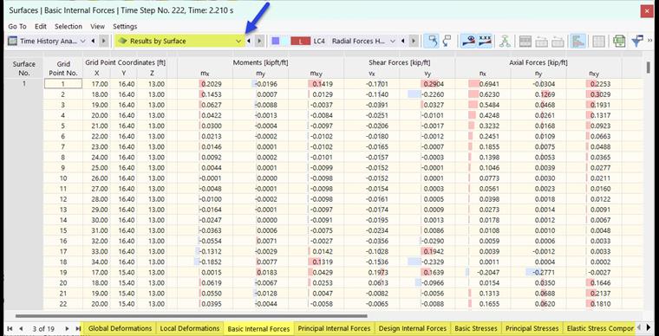
Task: Click the Axial Forces [kip/ft] group header
Action: 538,62
